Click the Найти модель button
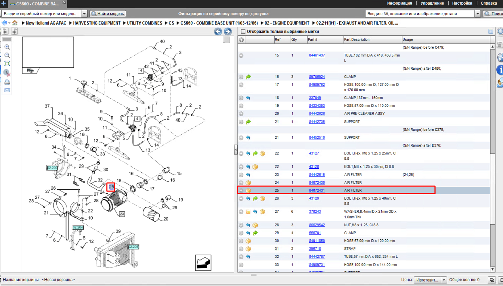This screenshot has height=286, width=503. [108, 14]
